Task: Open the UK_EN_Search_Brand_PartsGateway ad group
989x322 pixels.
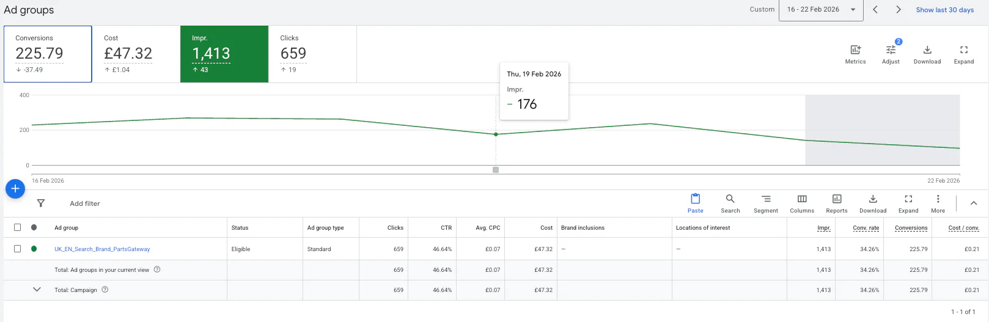Action: [x=102, y=249]
